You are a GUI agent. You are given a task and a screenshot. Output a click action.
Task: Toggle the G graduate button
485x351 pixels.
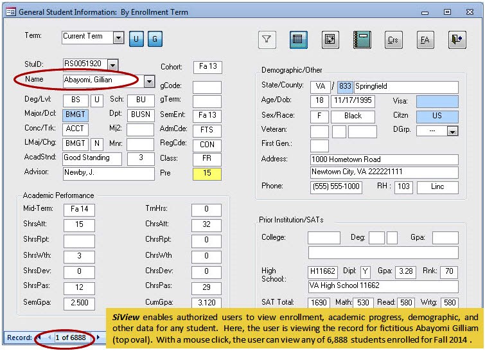(154, 39)
